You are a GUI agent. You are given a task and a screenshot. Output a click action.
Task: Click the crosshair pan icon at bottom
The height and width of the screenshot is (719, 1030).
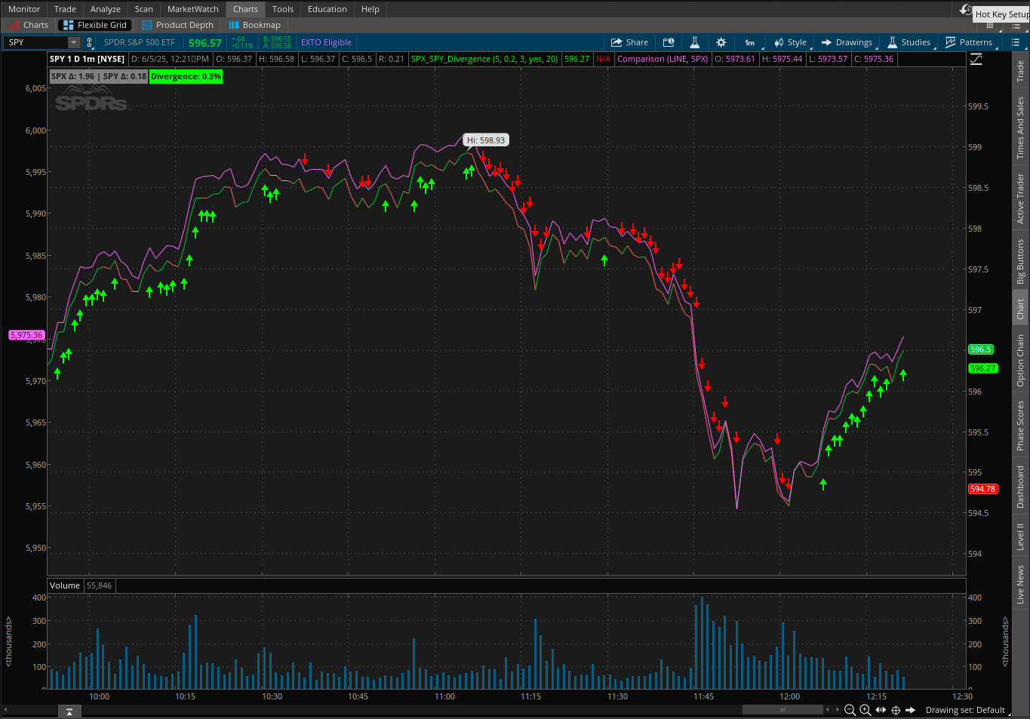(896, 710)
